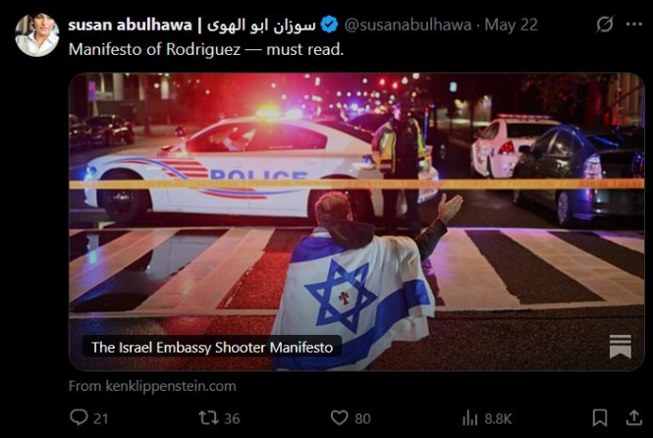
Task: Open the susan abulhawa display name link
Action: [192, 25]
